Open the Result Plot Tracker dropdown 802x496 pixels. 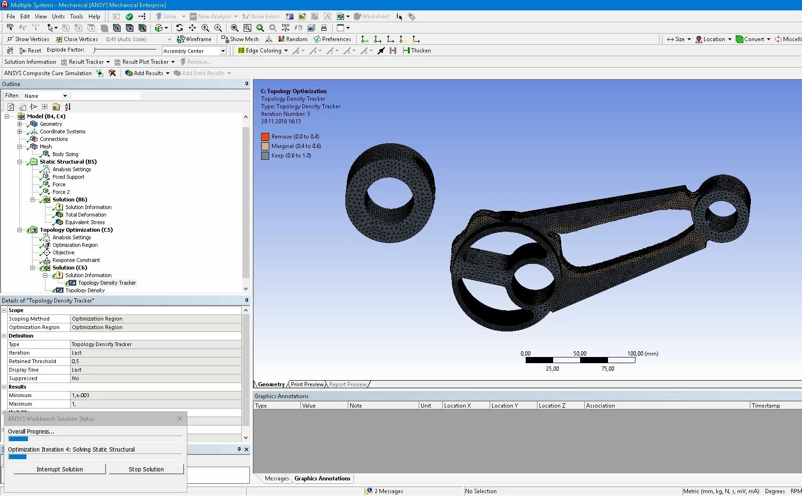pyautogui.click(x=144, y=62)
